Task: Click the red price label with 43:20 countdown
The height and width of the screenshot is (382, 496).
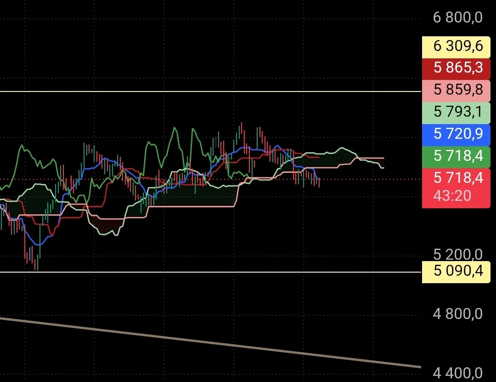Action: point(456,188)
